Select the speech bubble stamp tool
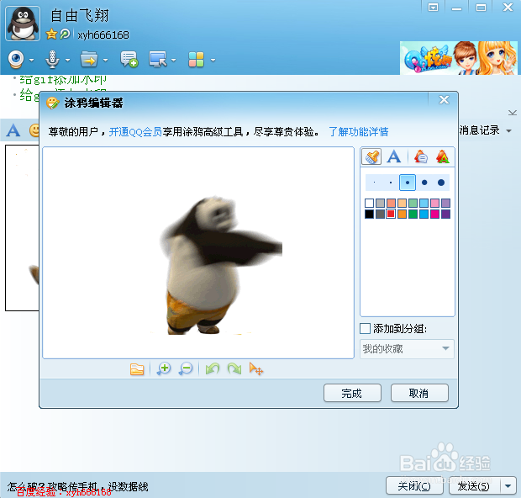The height and width of the screenshot is (498, 521). pyautogui.click(x=421, y=156)
